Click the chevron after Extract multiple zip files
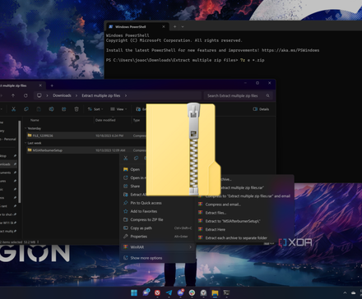Screen dimensions: 362x299 (x=126, y=95)
